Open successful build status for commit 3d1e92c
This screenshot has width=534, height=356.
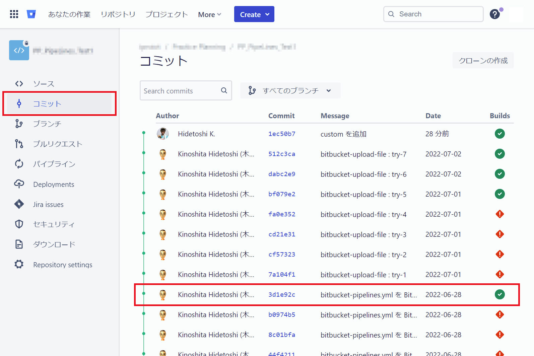(499, 294)
